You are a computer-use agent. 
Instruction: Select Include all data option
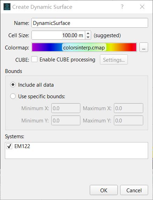(13, 85)
